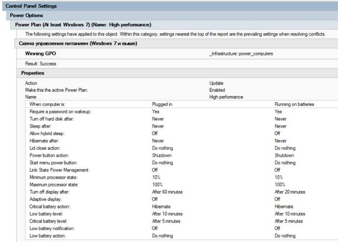338x242 pixels.
Task: Click battery 100% maximum processor value
Action: click(x=280, y=185)
